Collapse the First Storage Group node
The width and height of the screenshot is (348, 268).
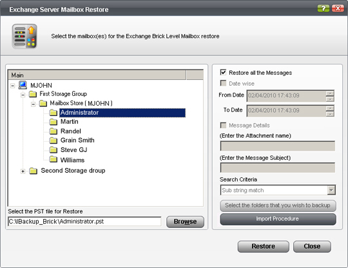23,95
